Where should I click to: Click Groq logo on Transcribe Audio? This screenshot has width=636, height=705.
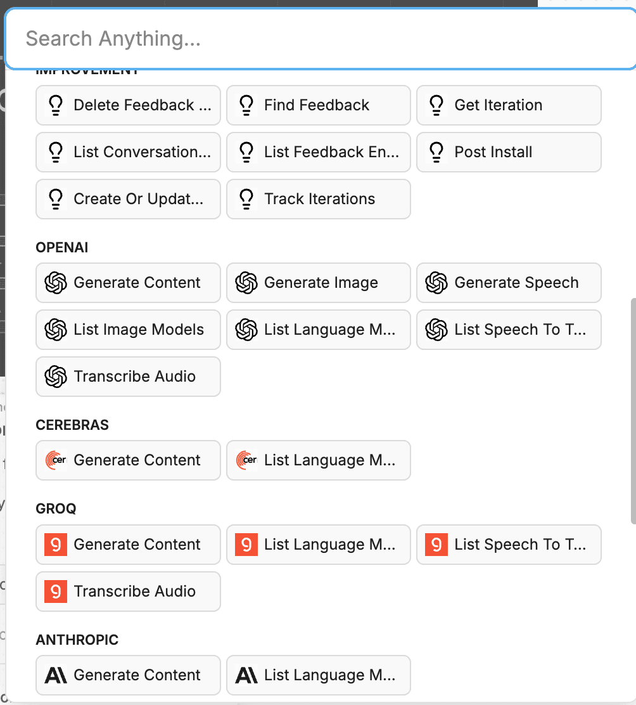click(56, 592)
